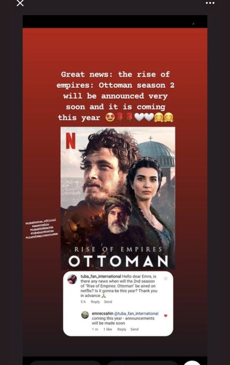Image resolution: width=230 pixels, height=365 pixels.
Task: Tap the red Netflix N logo
Action: 71,141
